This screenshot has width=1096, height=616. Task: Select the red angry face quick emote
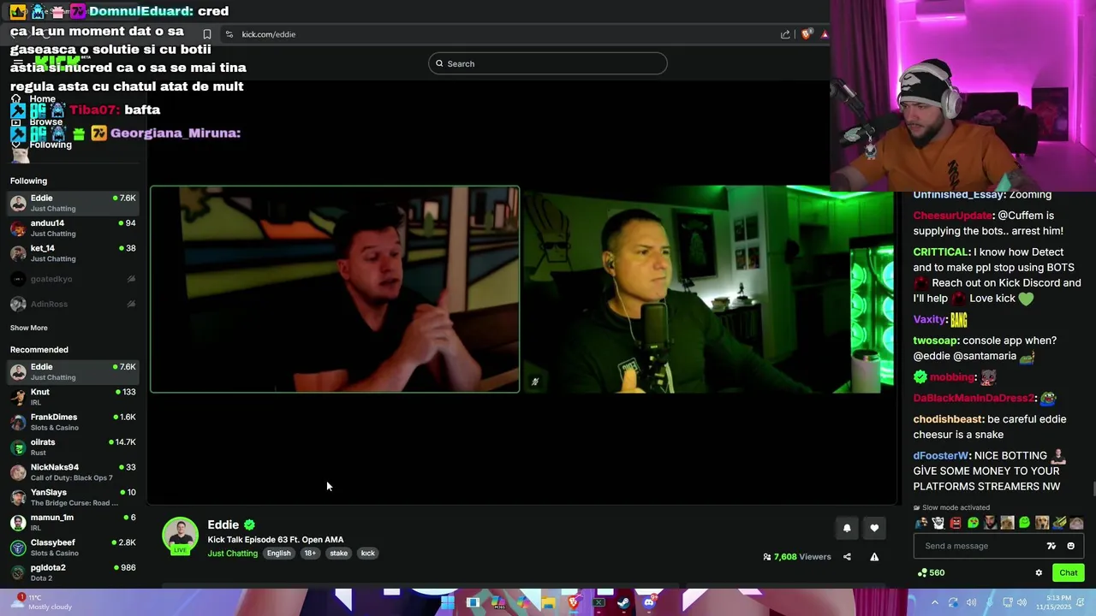coord(956,523)
